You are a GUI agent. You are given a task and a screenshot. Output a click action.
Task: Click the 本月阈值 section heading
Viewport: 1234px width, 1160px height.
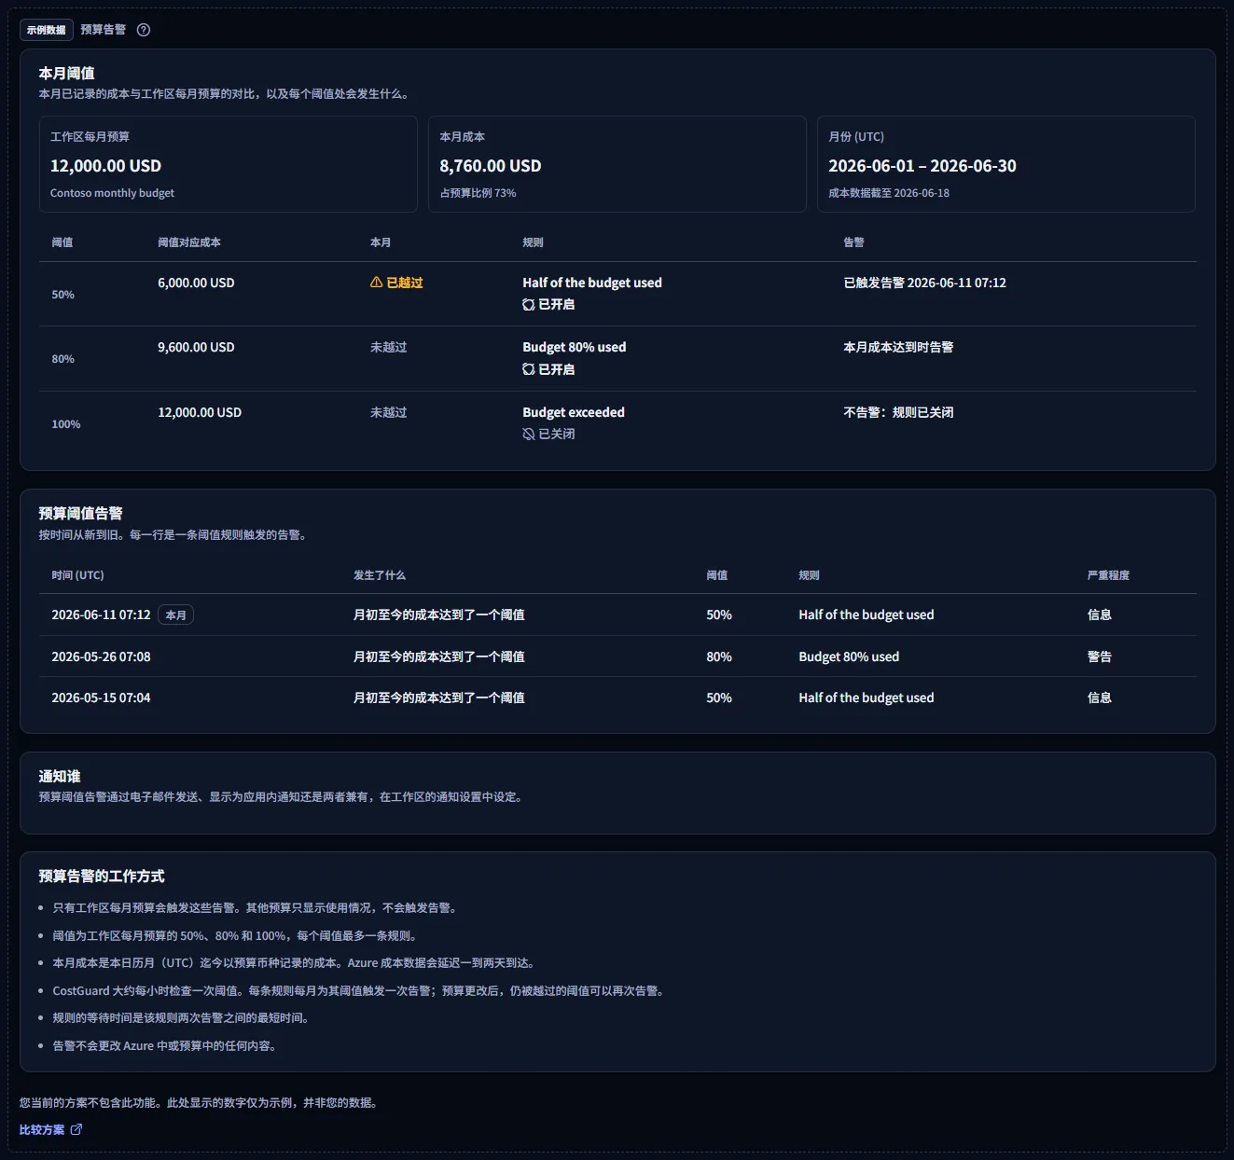pyautogui.click(x=66, y=73)
